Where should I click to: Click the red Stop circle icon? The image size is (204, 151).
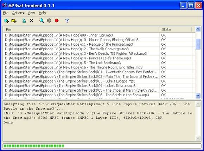click(57, 20)
